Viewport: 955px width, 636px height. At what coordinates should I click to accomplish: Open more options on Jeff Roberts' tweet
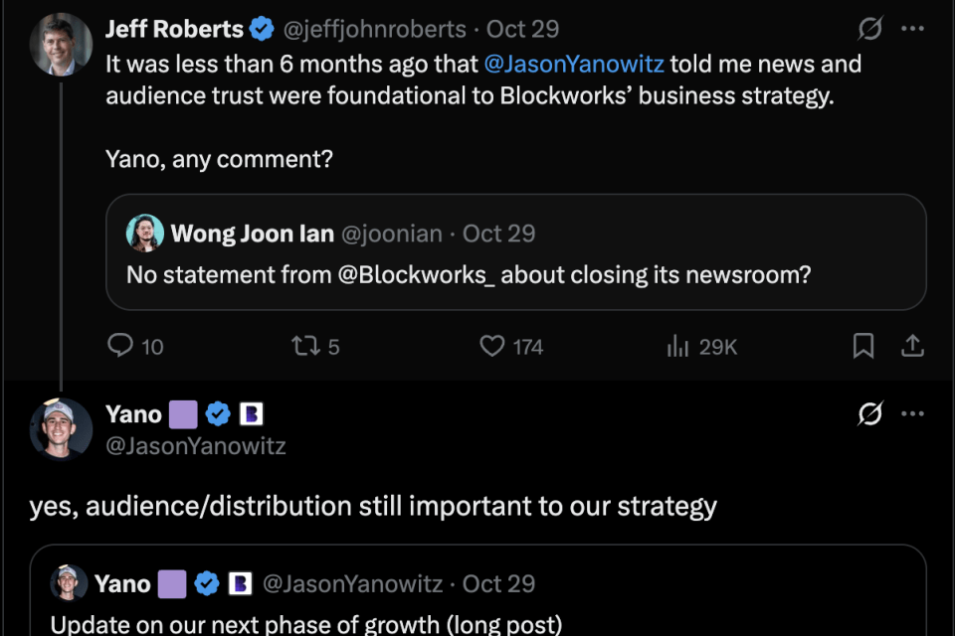point(912,29)
